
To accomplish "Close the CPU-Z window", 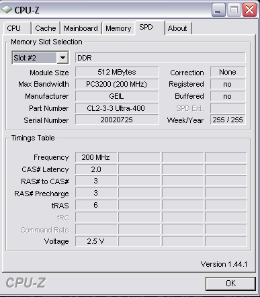I will 249,10.
